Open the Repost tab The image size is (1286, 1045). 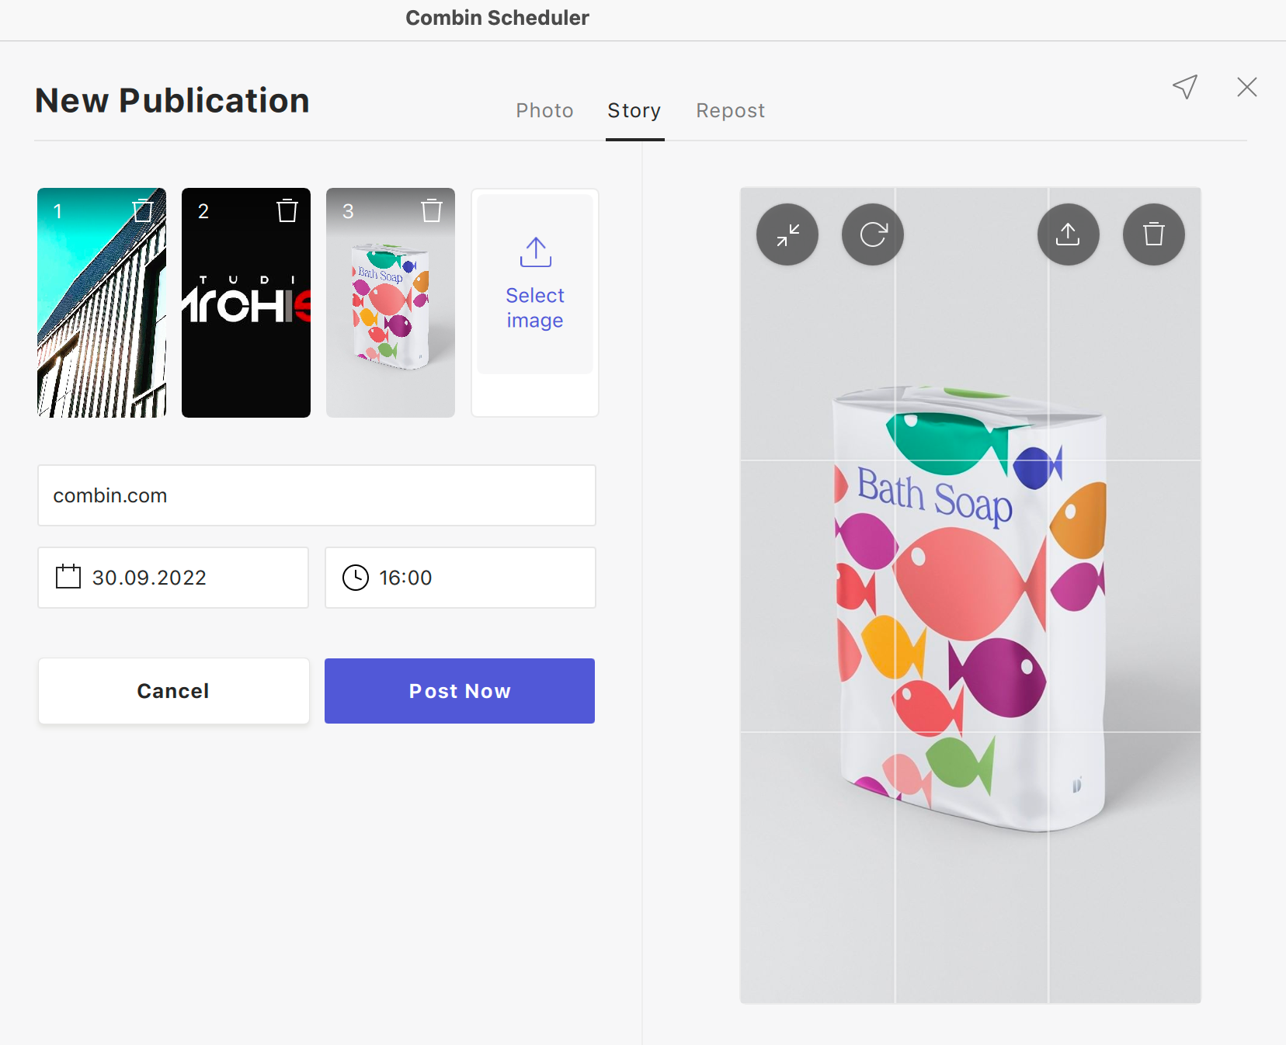[x=730, y=110]
